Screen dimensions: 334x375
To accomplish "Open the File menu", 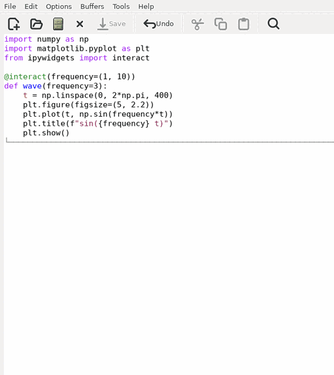I will point(10,6).
